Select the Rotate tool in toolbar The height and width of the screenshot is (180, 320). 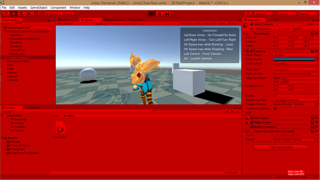pos(21,14)
